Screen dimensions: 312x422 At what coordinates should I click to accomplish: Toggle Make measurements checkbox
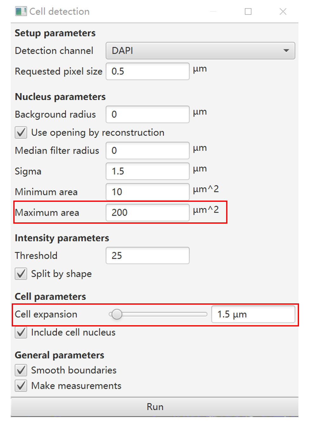click(21, 386)
